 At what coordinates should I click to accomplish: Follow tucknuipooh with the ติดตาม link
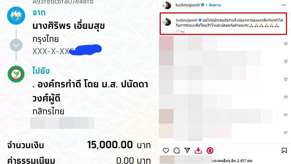tap(215, 5)
